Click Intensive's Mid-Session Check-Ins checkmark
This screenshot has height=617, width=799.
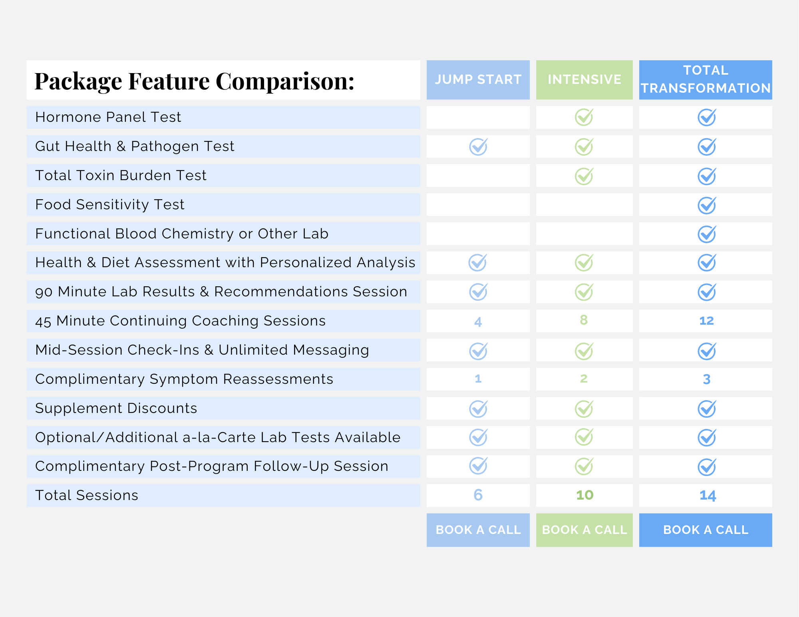(x=584, y=351)
